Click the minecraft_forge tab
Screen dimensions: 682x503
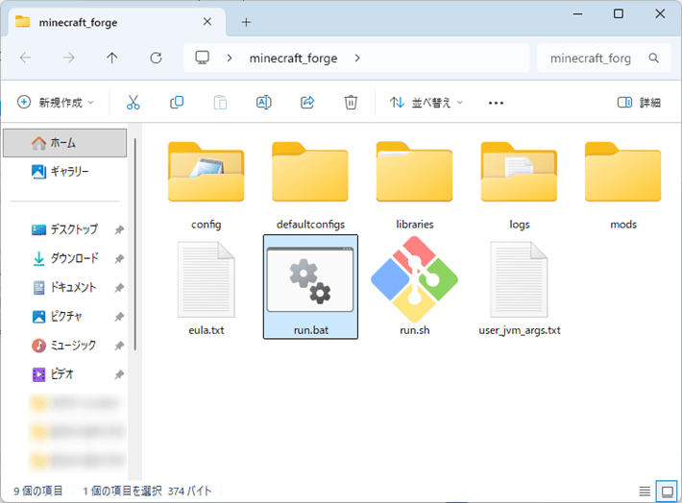[117, 23]
